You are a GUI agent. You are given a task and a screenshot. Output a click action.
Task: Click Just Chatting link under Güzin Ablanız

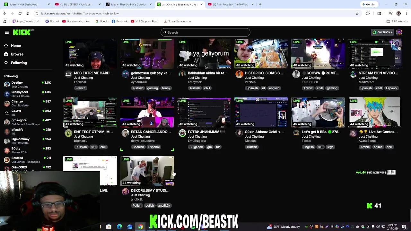point(254,137)
